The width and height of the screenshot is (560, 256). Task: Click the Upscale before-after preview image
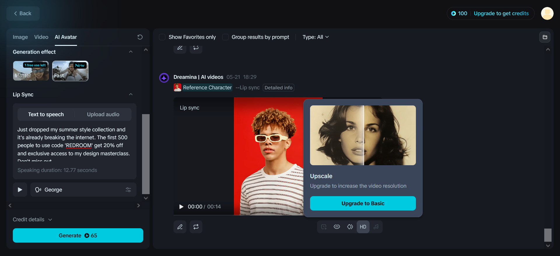tap(363, 135)
